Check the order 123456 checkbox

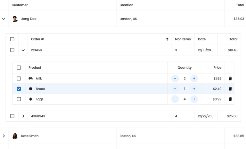(x=12, y=50)
